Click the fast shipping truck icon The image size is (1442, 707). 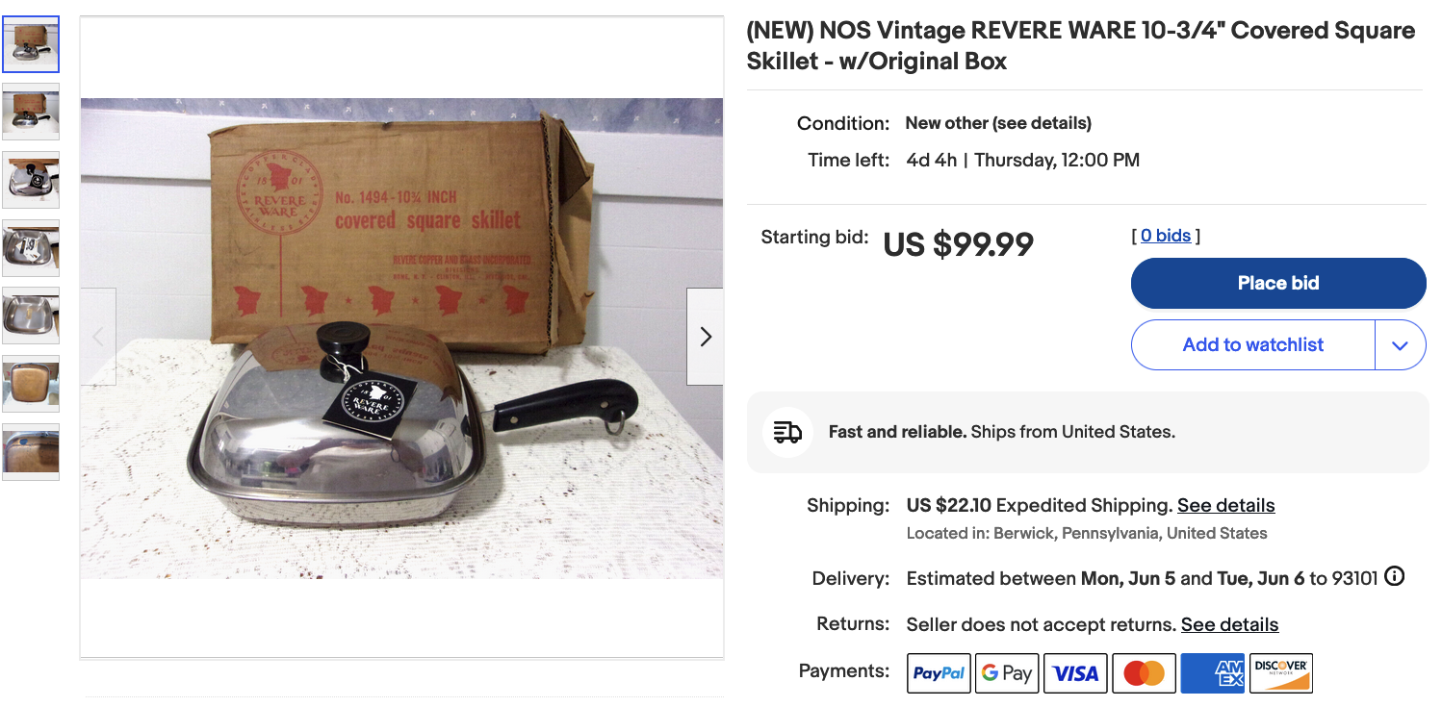(x=787, y=432)
